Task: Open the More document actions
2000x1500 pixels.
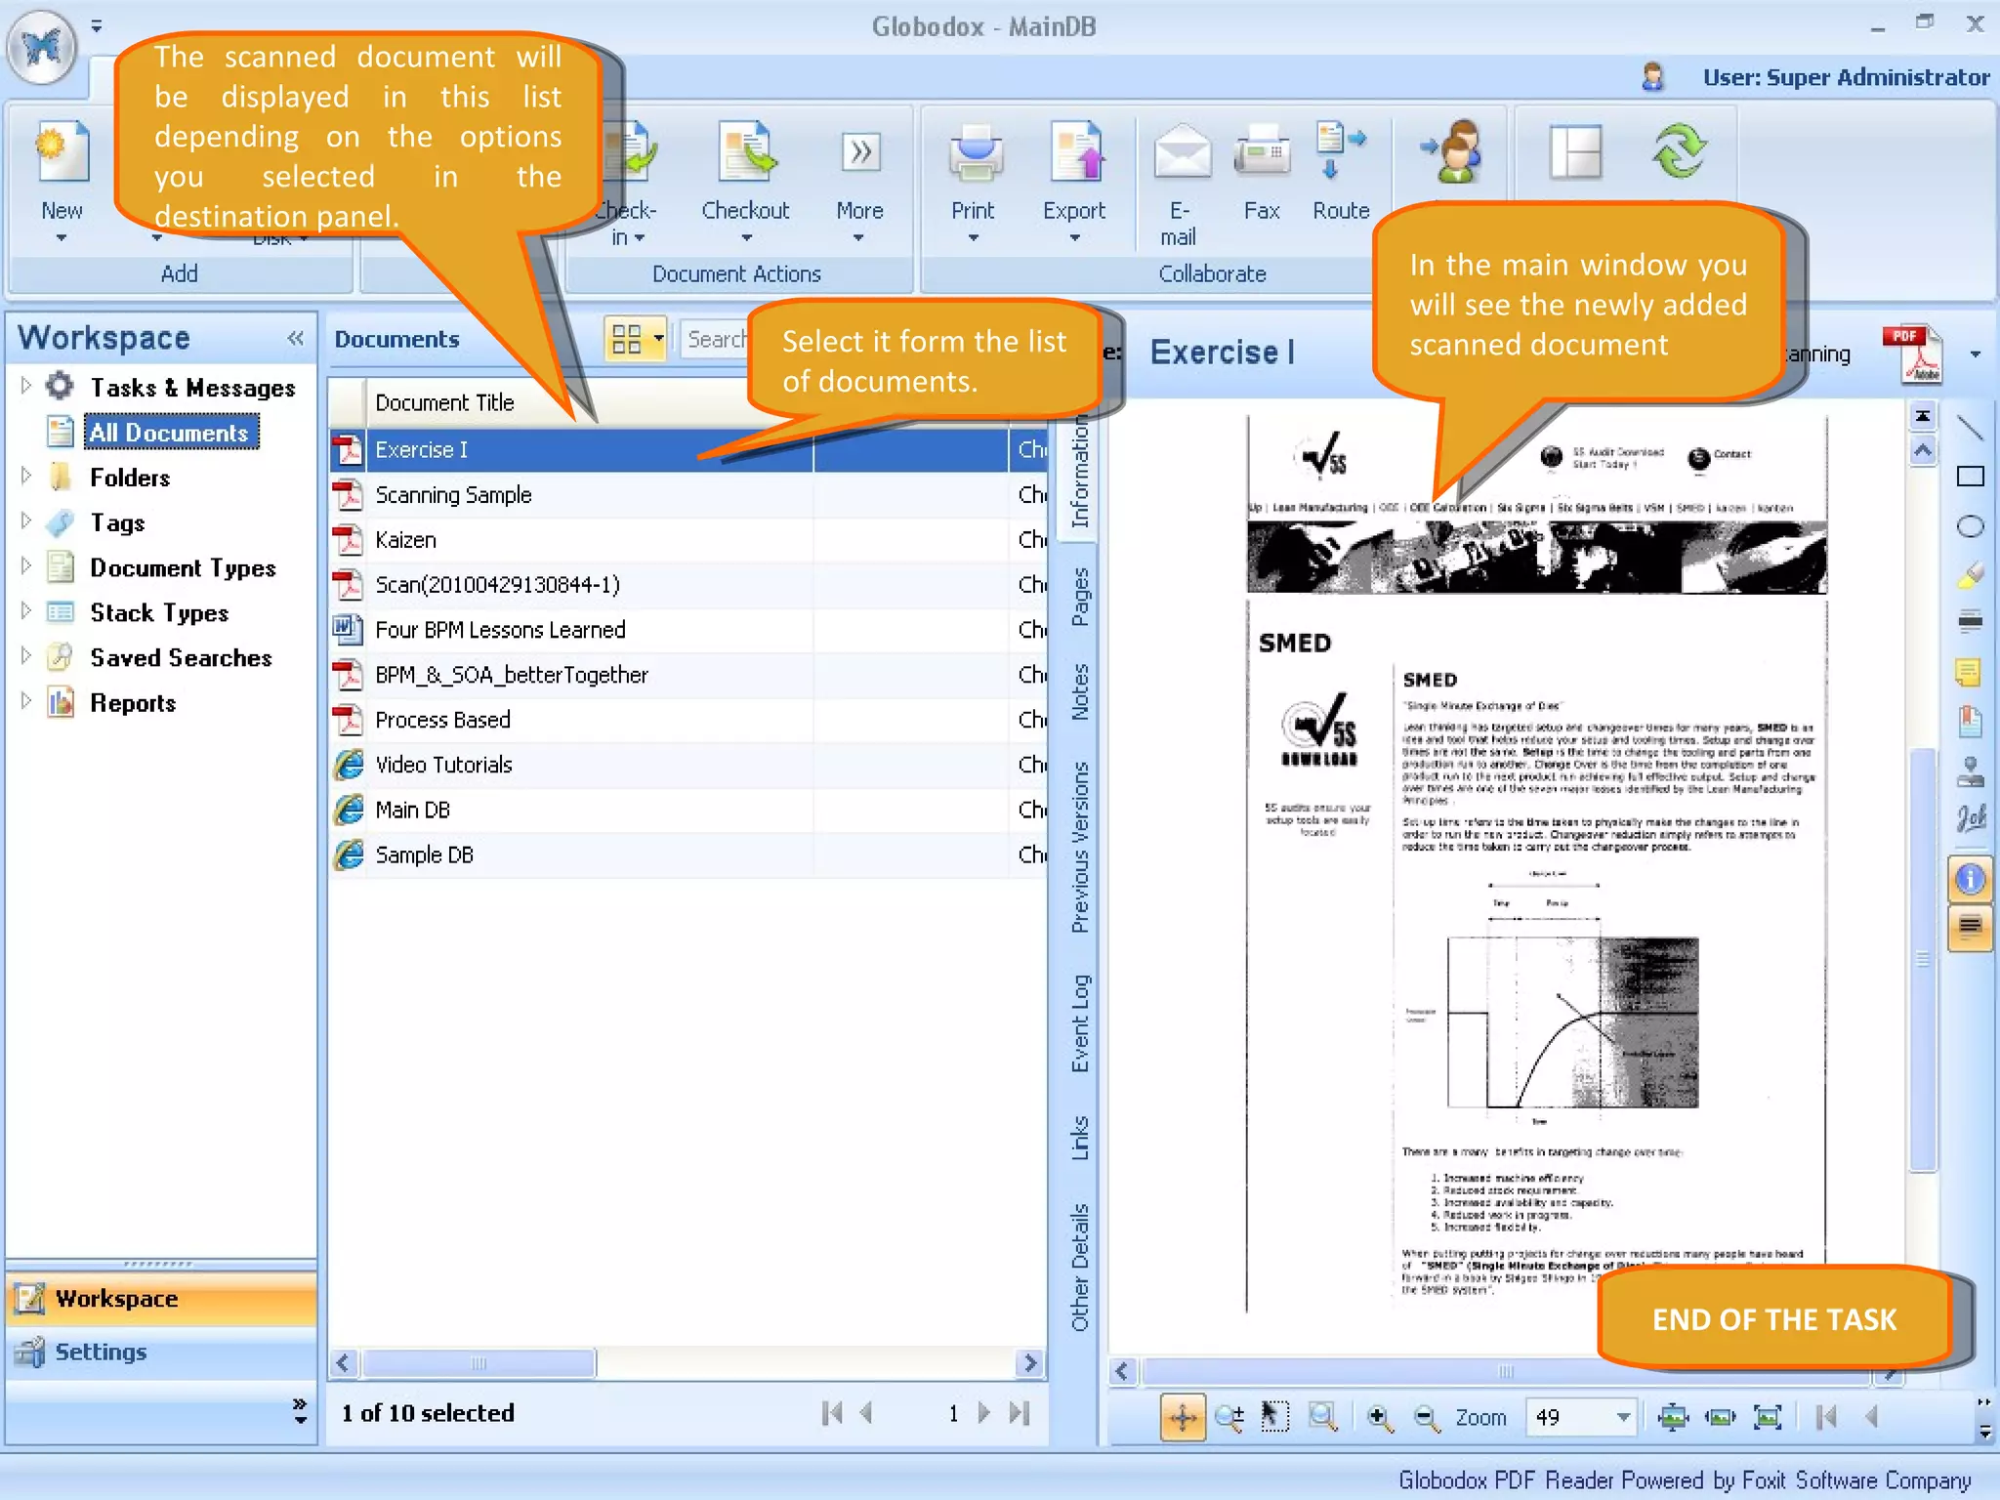Action: 860,152
